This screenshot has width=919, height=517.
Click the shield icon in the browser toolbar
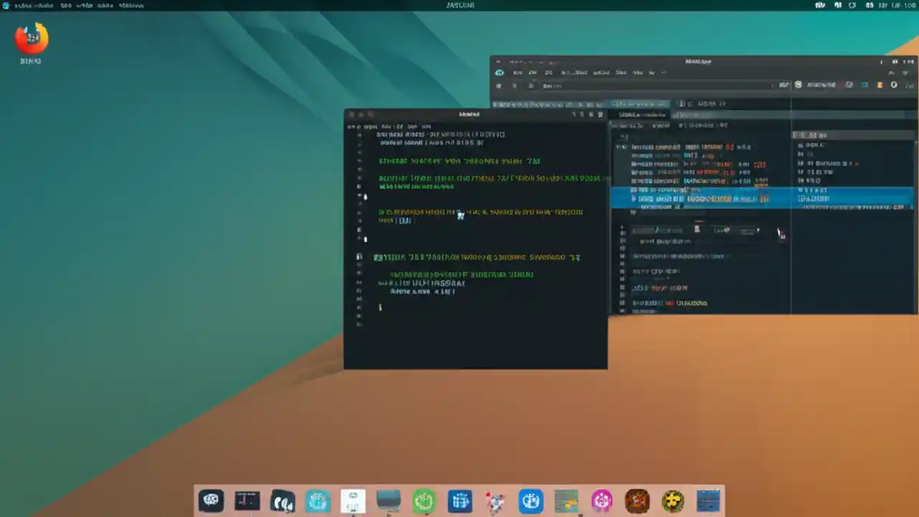(798, 85)
